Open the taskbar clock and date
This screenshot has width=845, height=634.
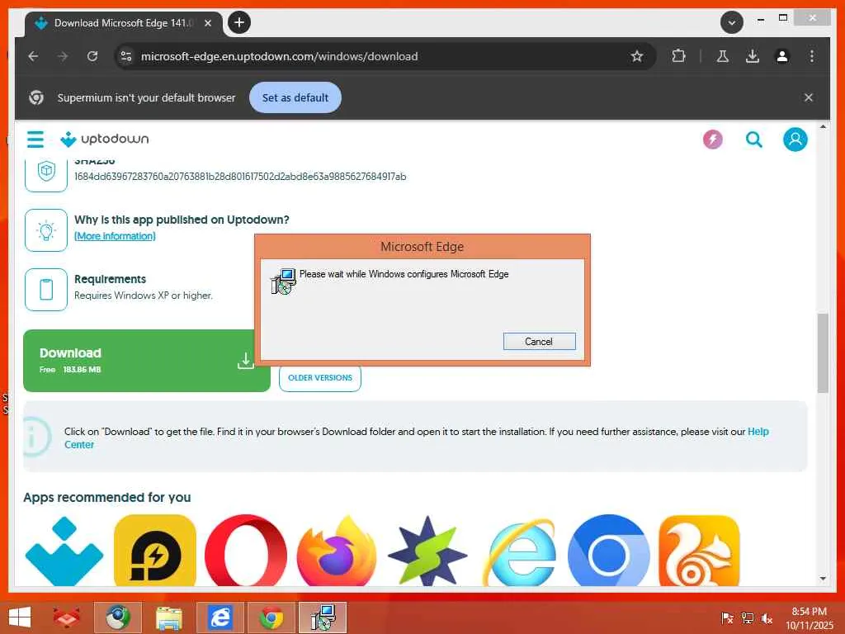click(x=810, y=618)
